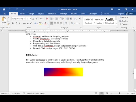Click the Format Painter icon
Viewport: 136px width, 102px height.
pos(8,24)
